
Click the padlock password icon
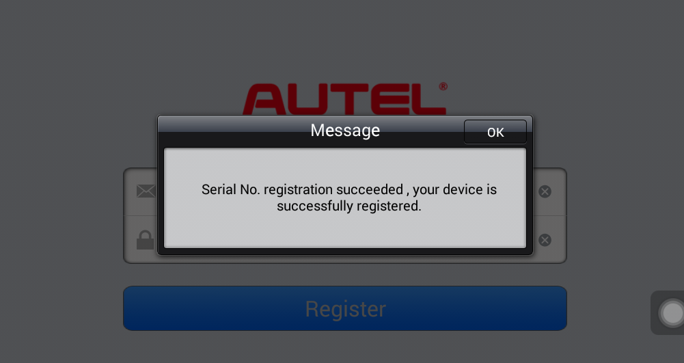(x=146, y=240)
